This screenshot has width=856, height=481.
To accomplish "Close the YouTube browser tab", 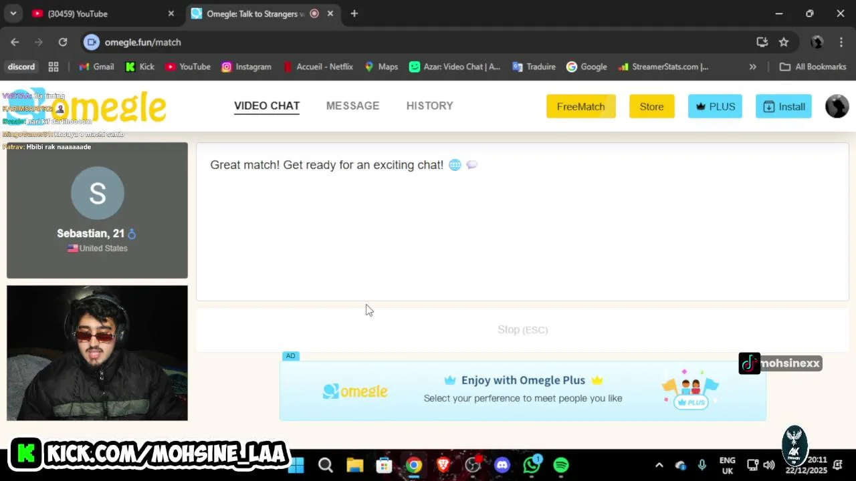I will [171, 13].
